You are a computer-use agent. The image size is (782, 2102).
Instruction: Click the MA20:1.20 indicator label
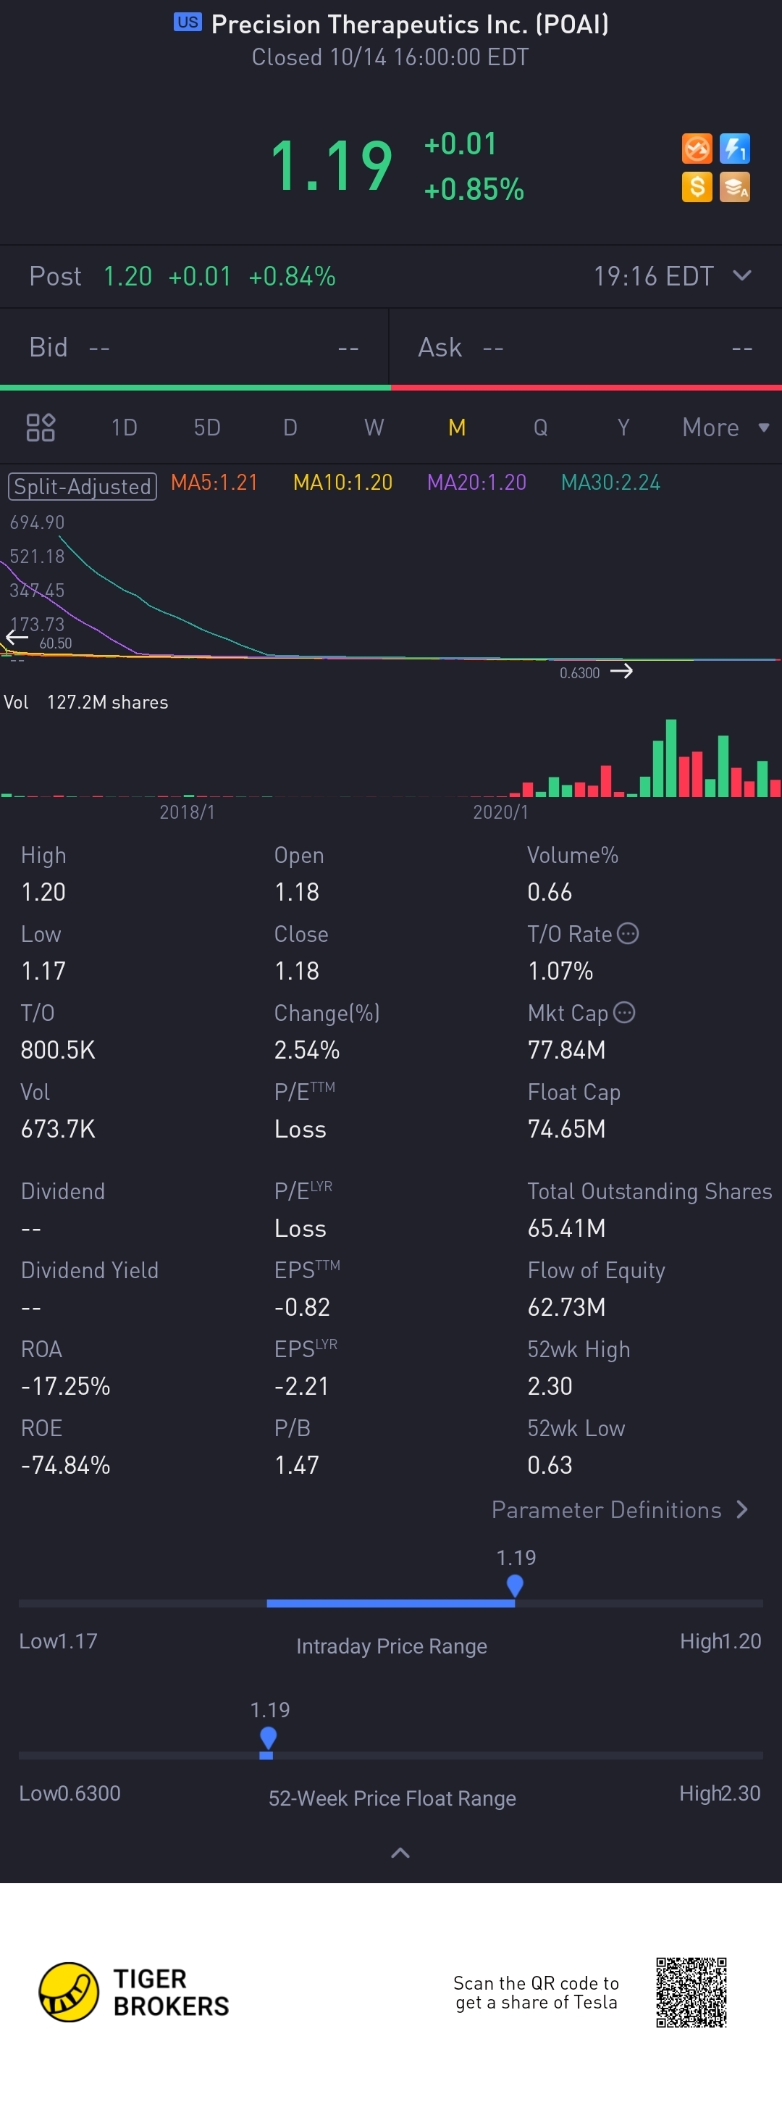click(477, 483)
